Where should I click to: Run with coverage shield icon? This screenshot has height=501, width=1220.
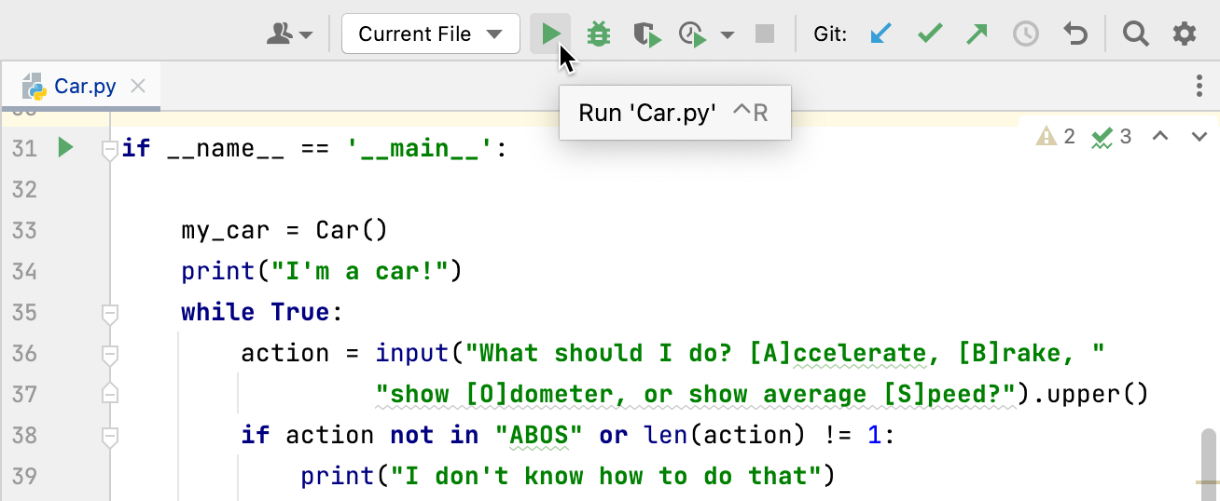[646, 34]
